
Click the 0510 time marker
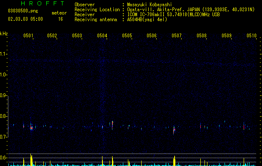tap(252, 35)
